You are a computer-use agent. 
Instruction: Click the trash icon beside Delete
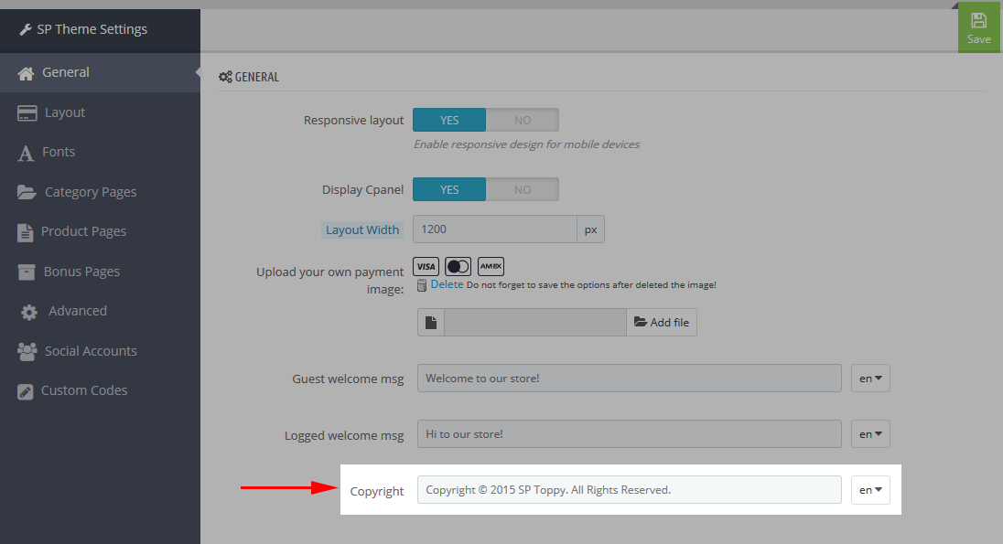click(x=422, y=285)
